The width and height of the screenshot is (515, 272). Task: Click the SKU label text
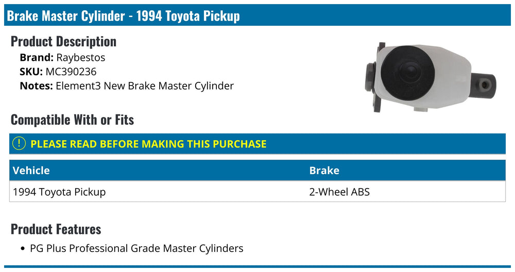(31, 72)
